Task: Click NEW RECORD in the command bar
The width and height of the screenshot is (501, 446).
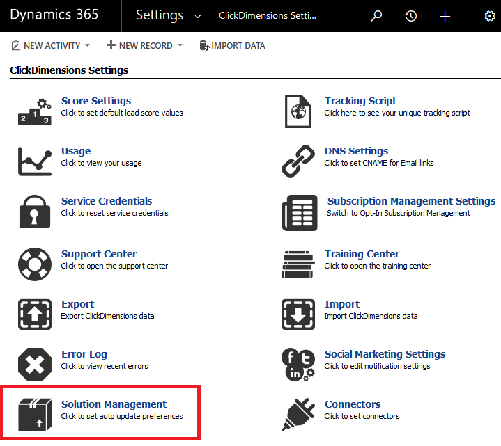Action: point(146,46)
